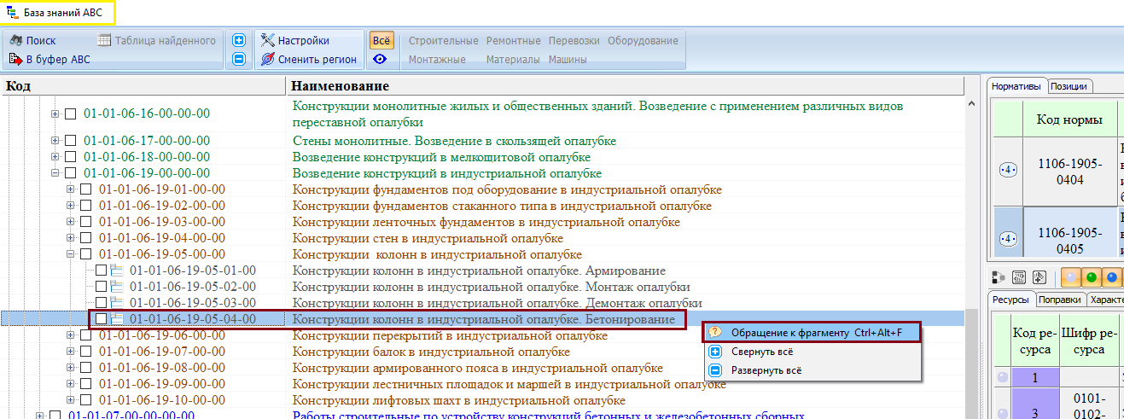Image resolution: width=1124 pixels, height=419 pixels.
Task: Click the blue ball filter icon
Action: tap(1110, 277)
